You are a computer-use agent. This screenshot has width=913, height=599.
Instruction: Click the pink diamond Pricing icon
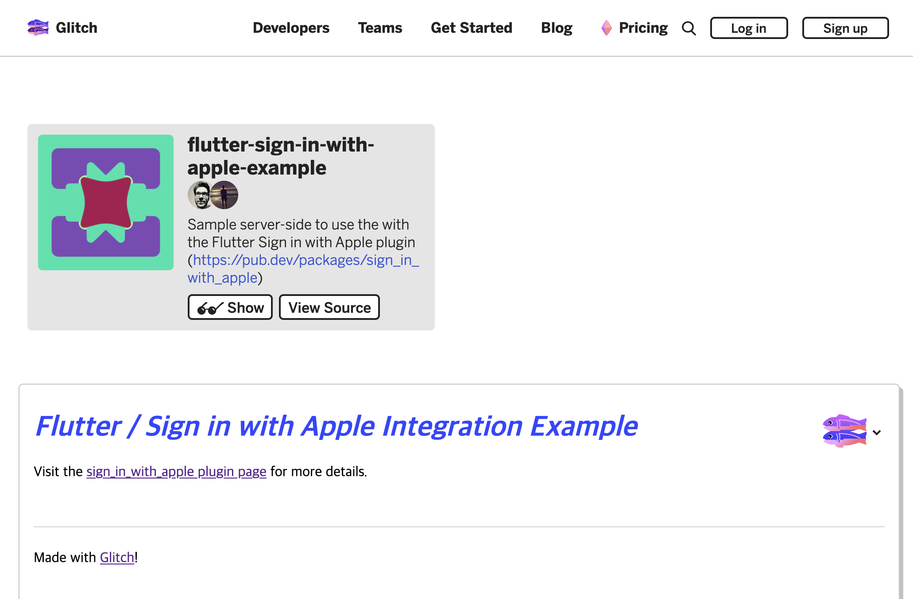click(606, 28)
